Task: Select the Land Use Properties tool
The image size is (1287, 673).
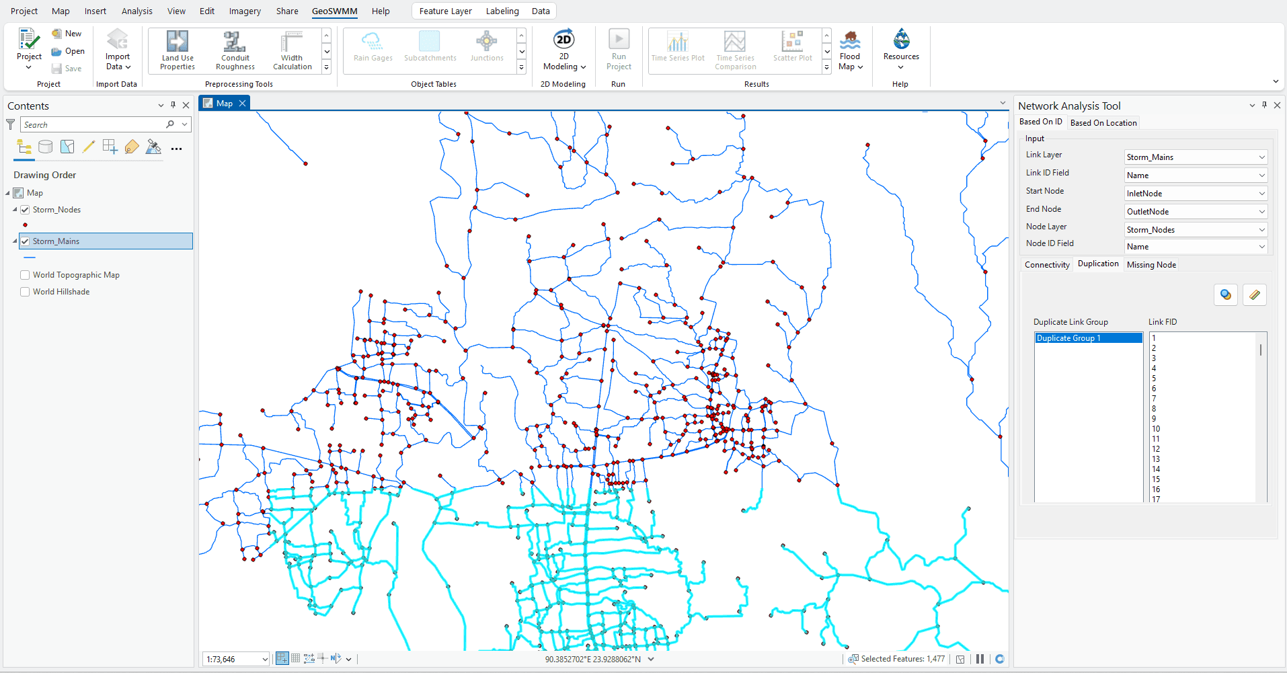Action: tap(177, 49)
